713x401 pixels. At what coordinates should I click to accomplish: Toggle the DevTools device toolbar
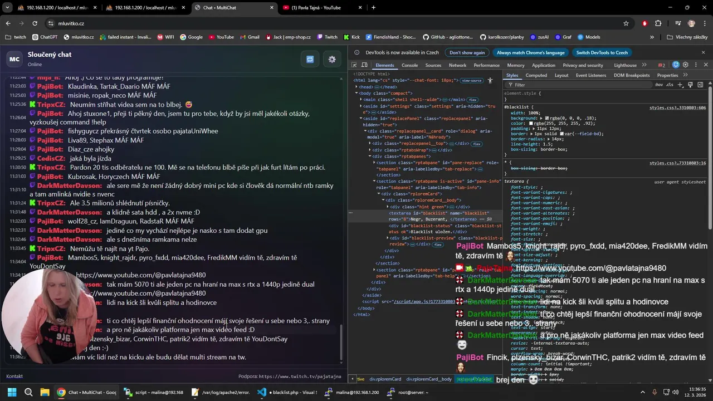(x=364, y=65)
